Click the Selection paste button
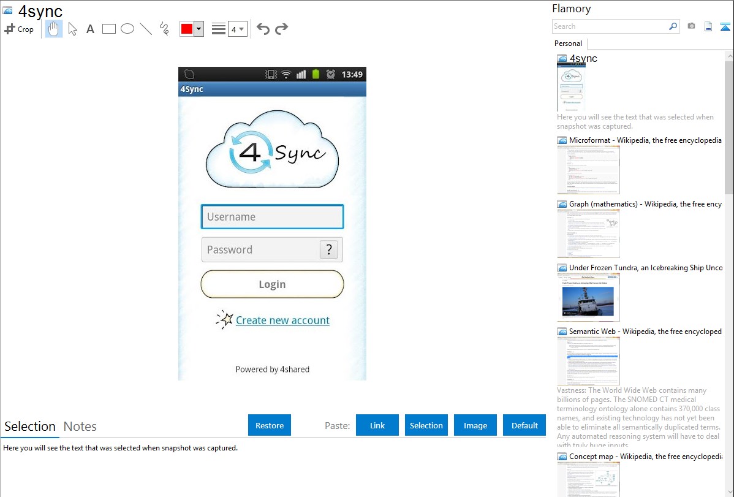Image resolution: width=734 pixels, height=497 pixels. point(426,425)
